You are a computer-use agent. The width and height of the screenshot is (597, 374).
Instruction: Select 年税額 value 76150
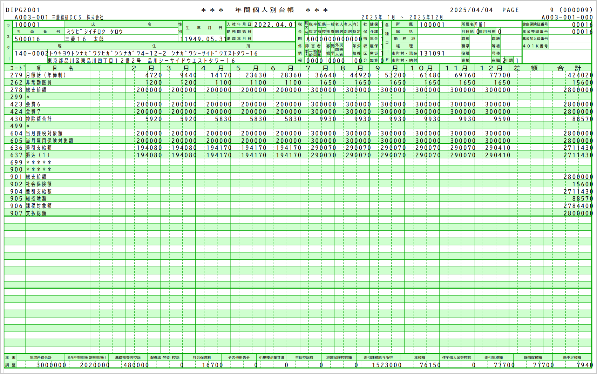430,365
